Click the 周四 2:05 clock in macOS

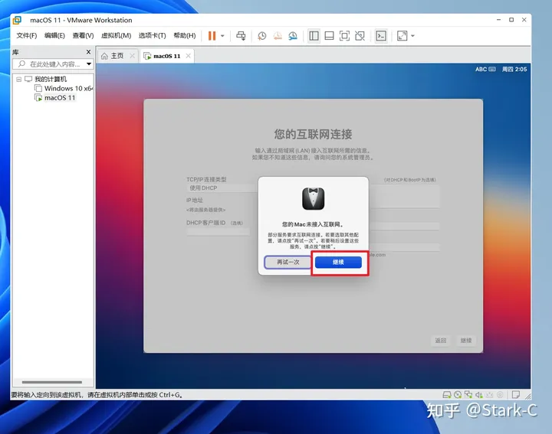(514, 69)
